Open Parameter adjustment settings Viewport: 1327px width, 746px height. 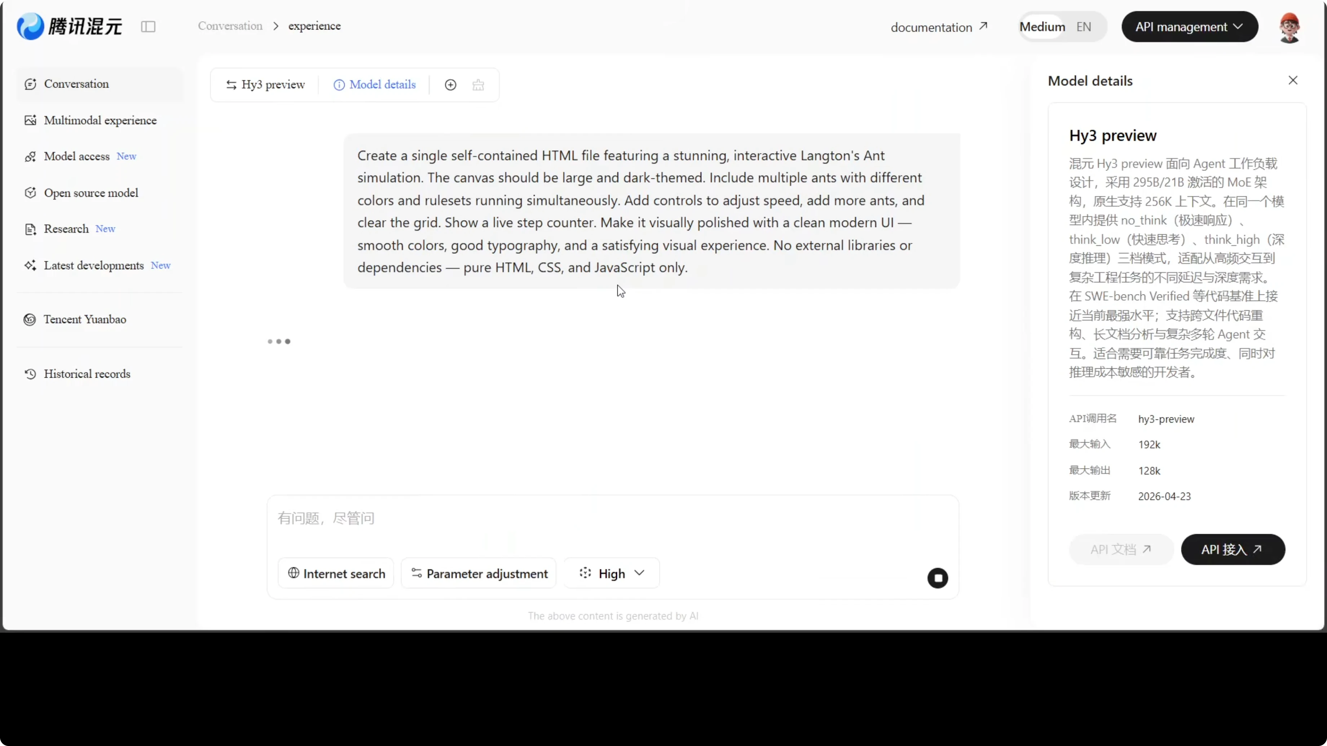[479, 573]
